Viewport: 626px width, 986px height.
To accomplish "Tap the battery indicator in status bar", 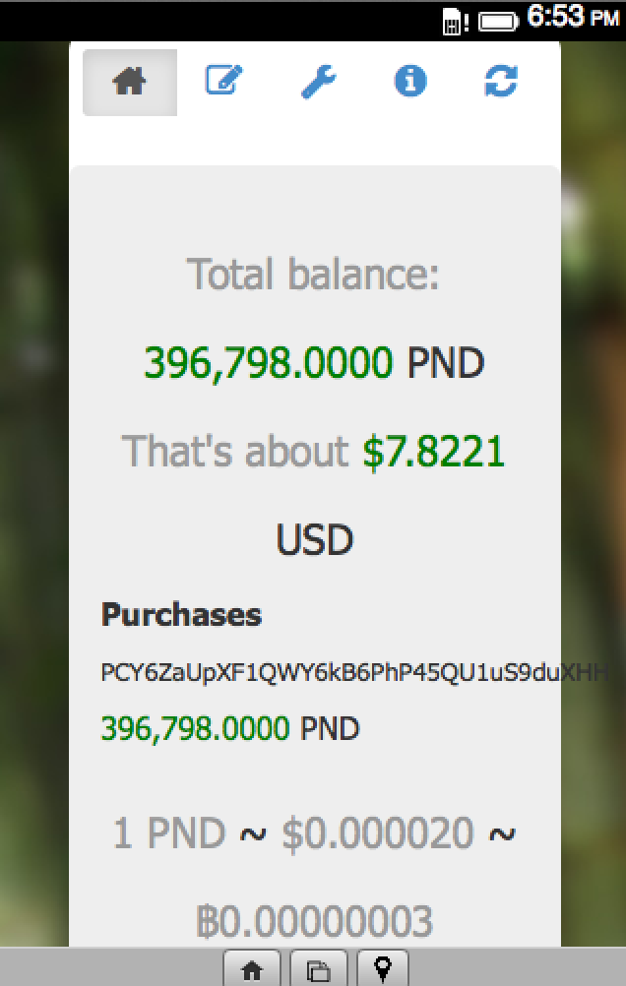I will [x=498, y=20].
